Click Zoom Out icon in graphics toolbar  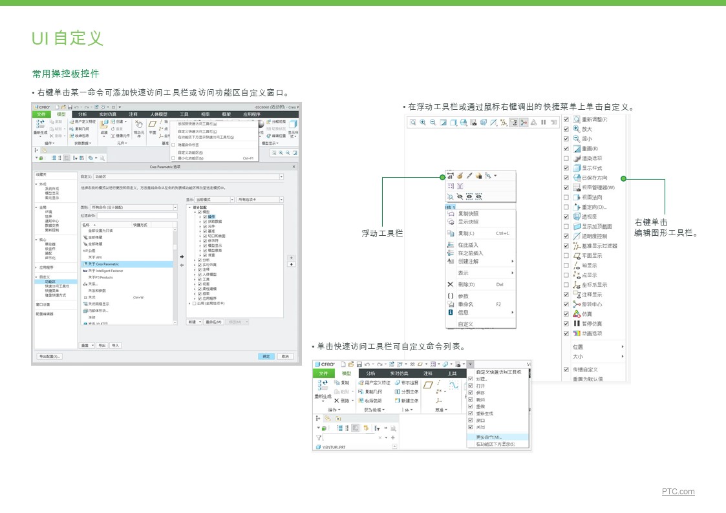coord(433,122)
